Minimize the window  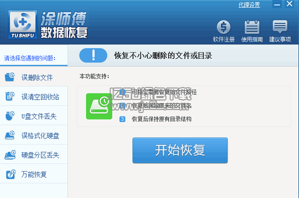tap(277, 4)
